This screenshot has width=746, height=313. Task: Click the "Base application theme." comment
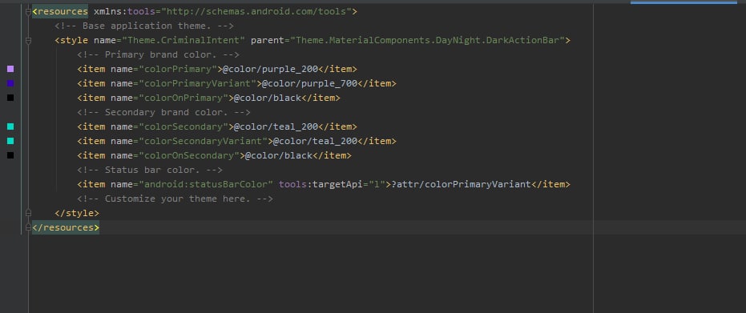pyautogui.click(x=144, y=26)
